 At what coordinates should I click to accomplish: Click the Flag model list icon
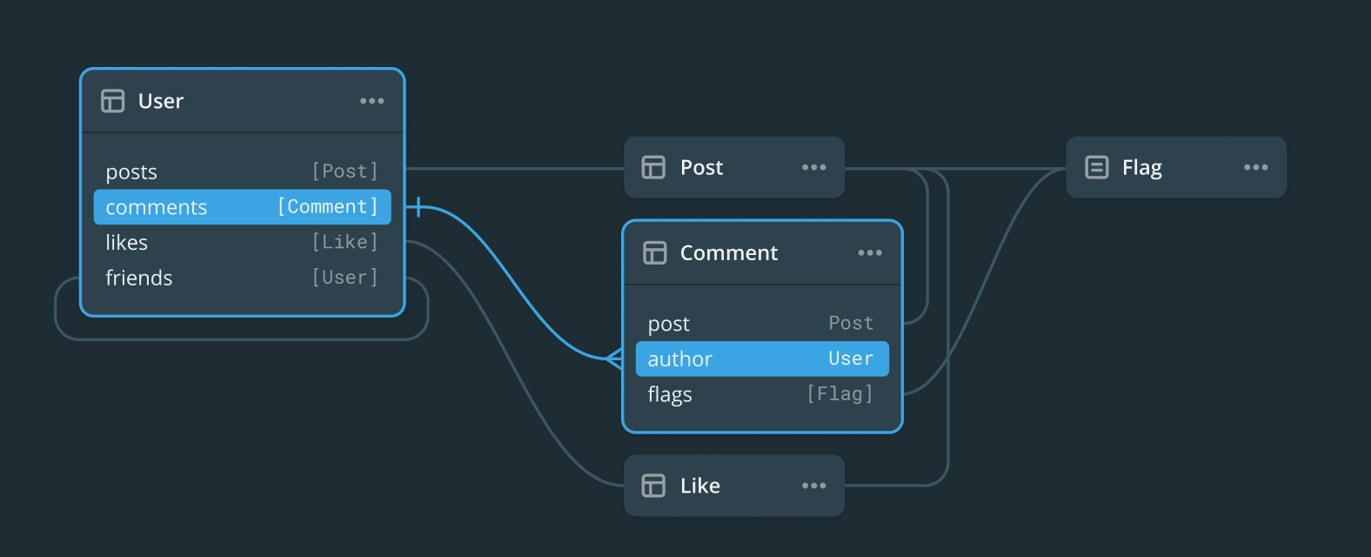pos(1095,167)
